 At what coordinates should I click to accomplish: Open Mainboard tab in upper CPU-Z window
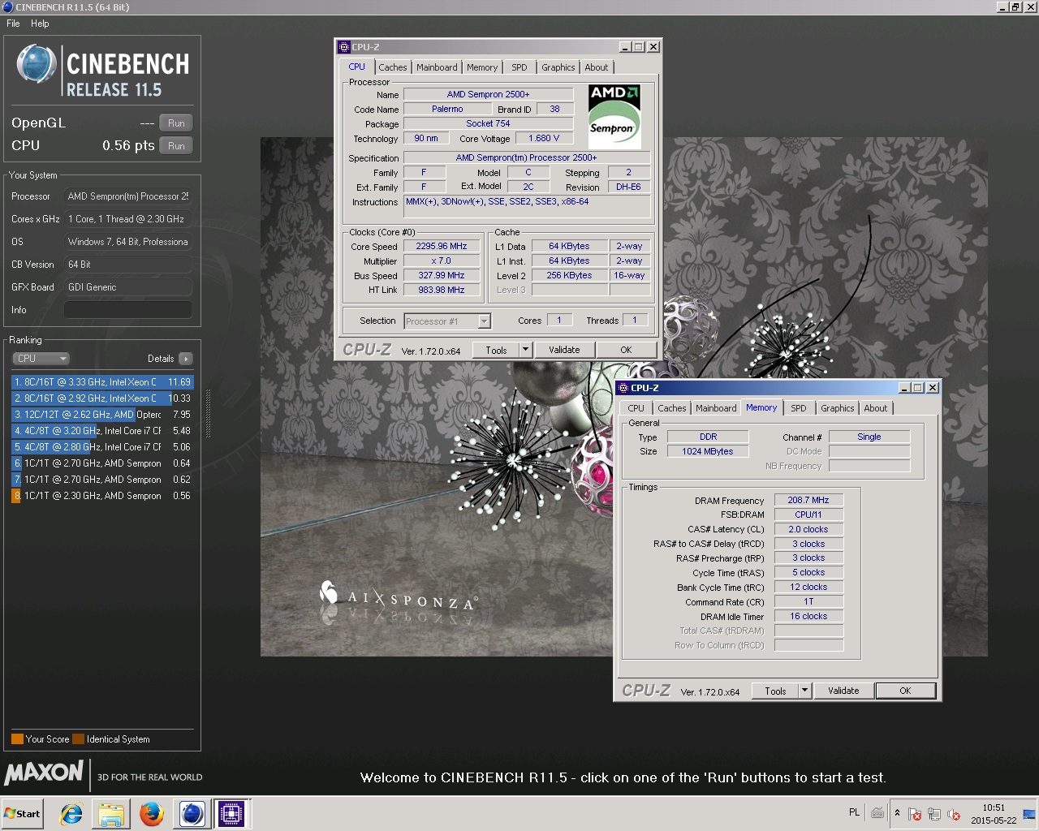click(x=437, y=67)
